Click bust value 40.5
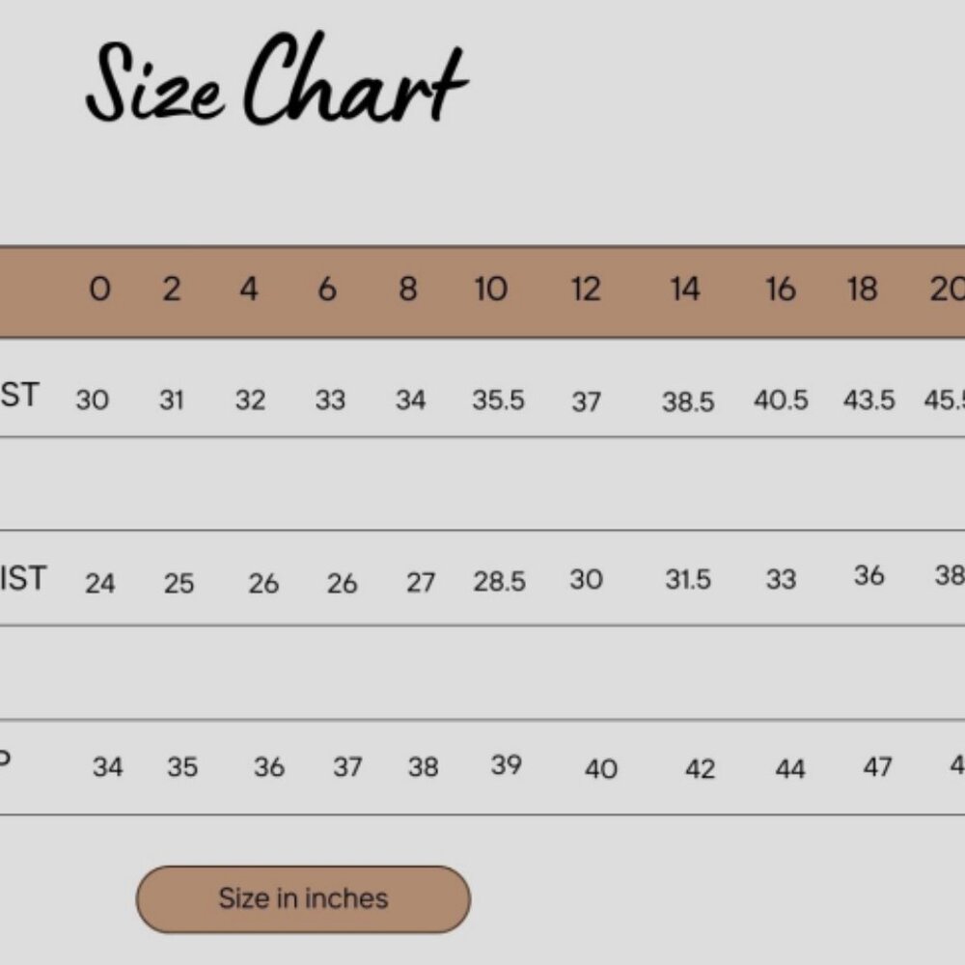 pos(781,400)
